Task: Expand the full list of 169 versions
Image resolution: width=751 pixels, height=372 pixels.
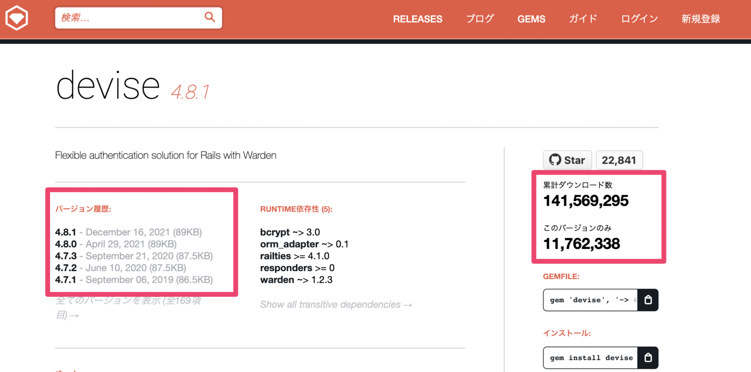Action: [x=128, y=302]
